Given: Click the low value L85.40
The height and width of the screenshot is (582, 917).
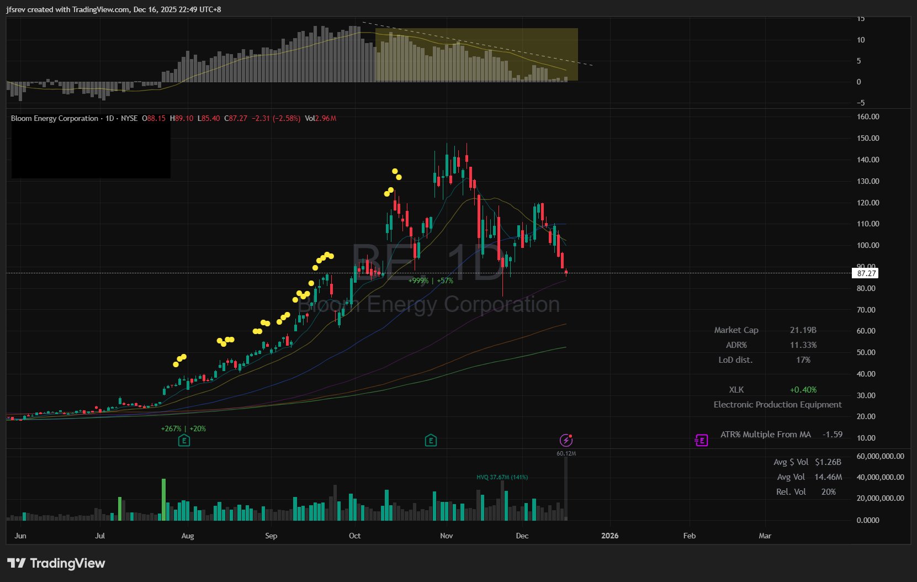Looking at the screenshot, I should tap(209, 118).
